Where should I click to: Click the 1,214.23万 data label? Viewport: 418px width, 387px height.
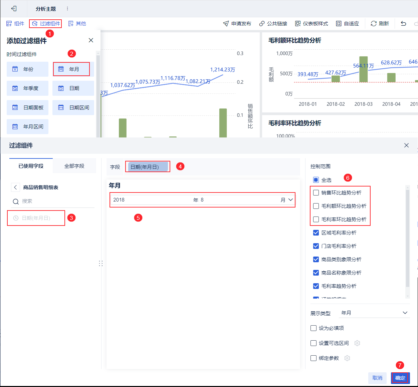[223, 70]
